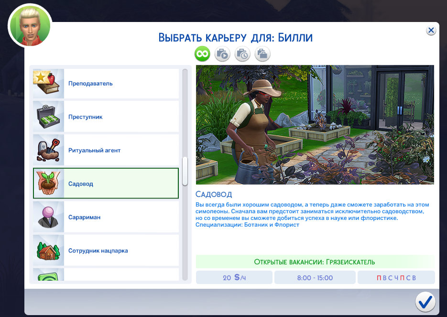Close the career selection dialog
Screen dimensions: 447x317
[431, 30]
